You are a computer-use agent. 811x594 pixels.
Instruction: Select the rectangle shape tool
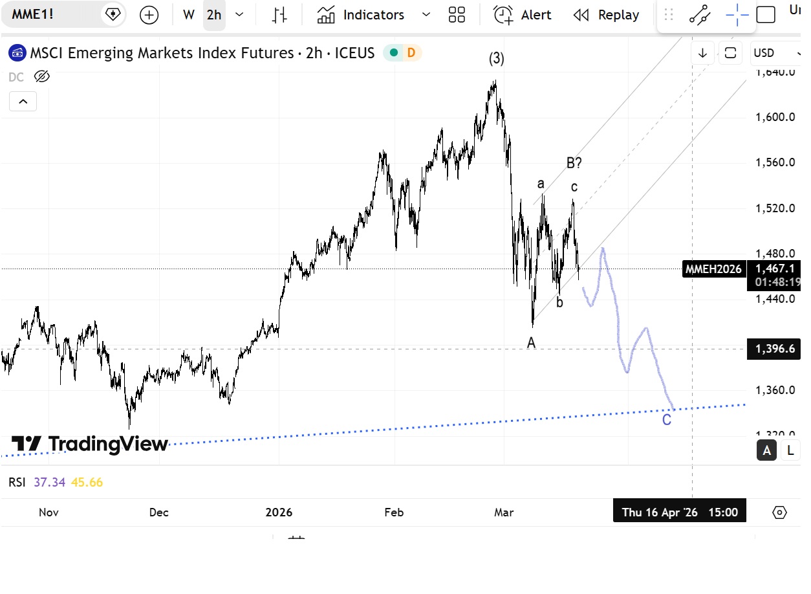click(x=766, y=15)
